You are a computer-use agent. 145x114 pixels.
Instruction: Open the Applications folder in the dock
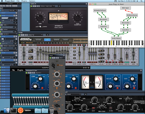pyautogui.click(x=38, y=111)
